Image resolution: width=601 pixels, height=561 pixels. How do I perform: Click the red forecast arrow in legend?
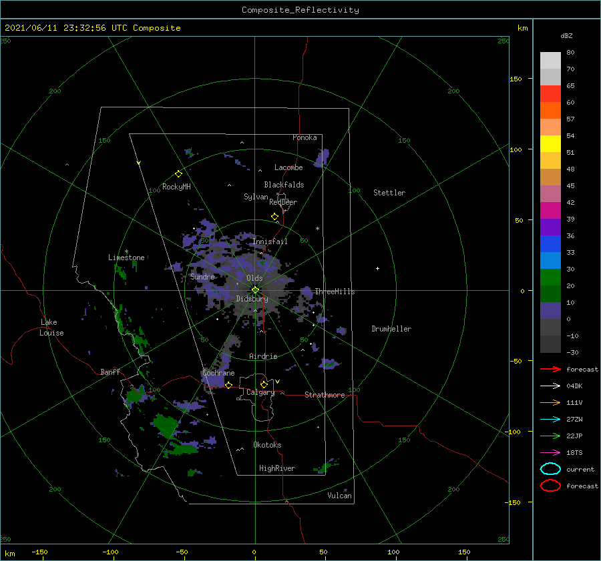(550, 369)
